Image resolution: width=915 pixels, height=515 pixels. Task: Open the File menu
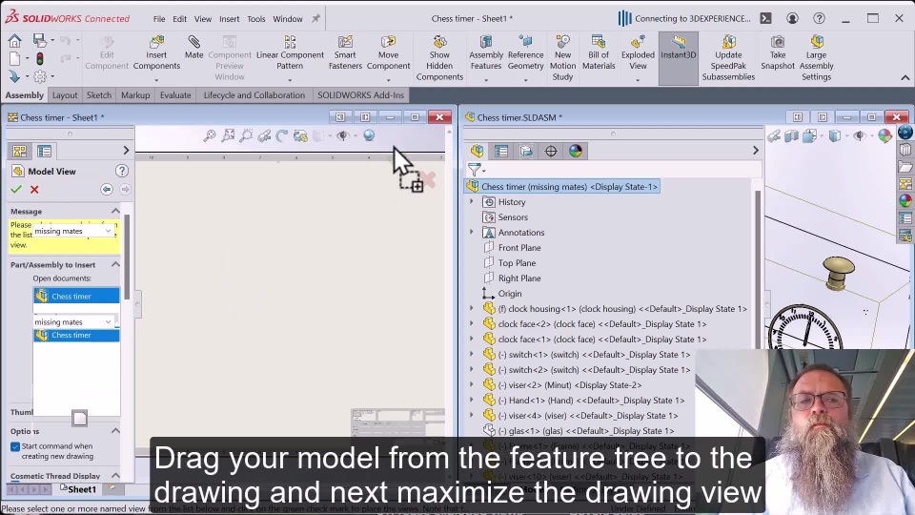click(159, 19)
